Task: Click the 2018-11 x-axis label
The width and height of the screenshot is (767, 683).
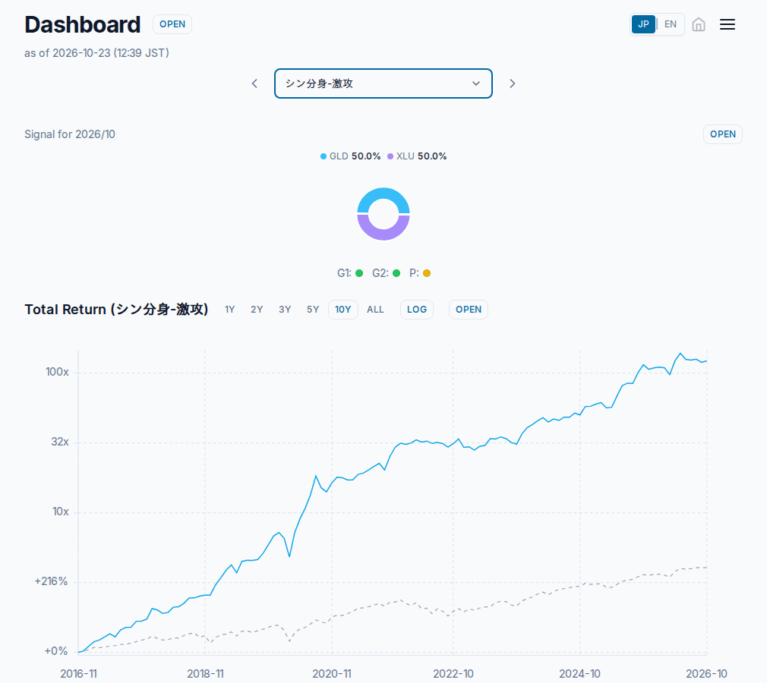Action: click(205, 674)
